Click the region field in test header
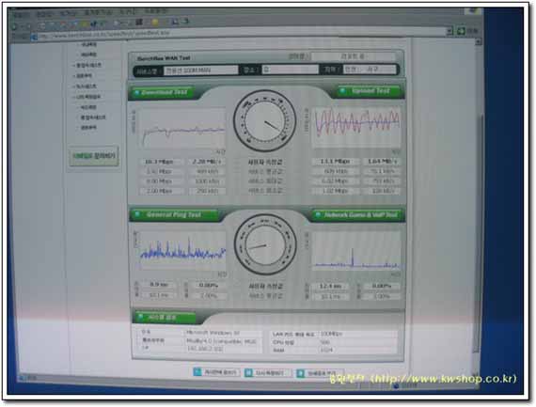The image size is (536, 407). (x=369, y=70)
